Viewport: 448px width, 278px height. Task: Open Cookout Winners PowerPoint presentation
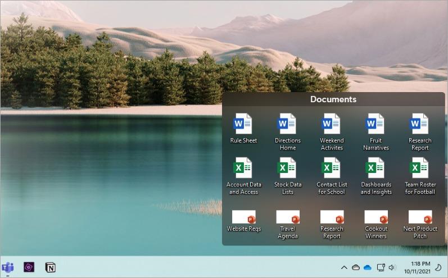coord(375,224)
